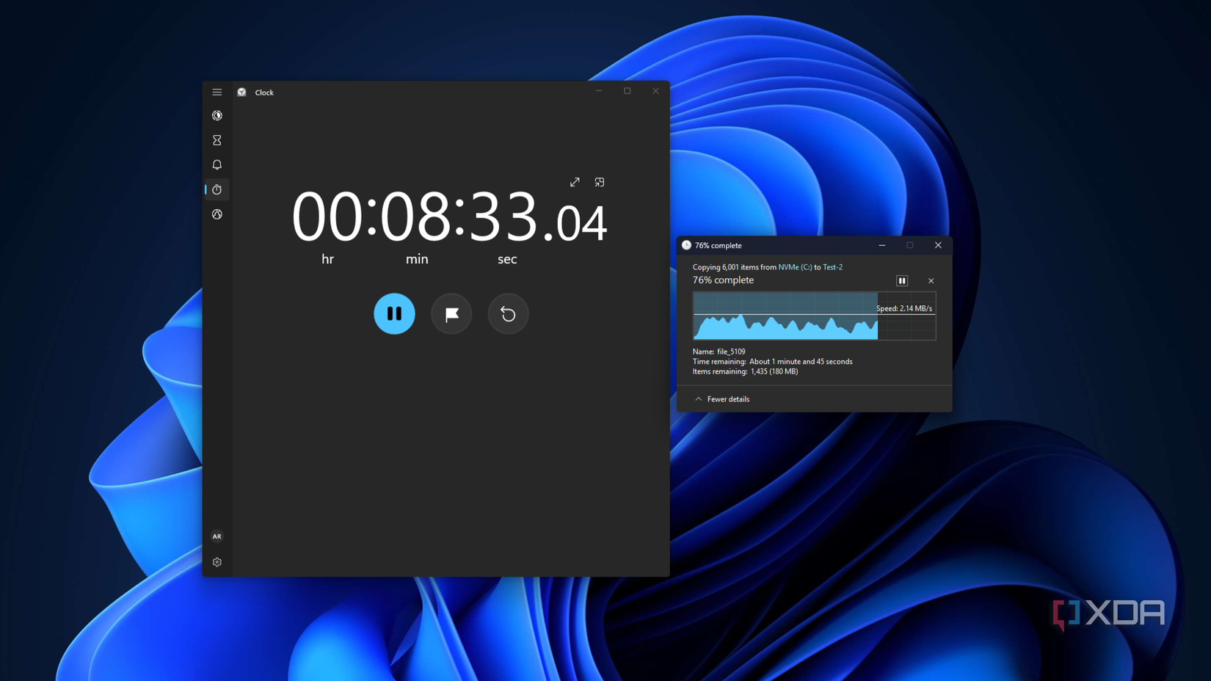
Task: Click the 'Speed: 2.14 MB/s' label
Action: coord(904,308)
